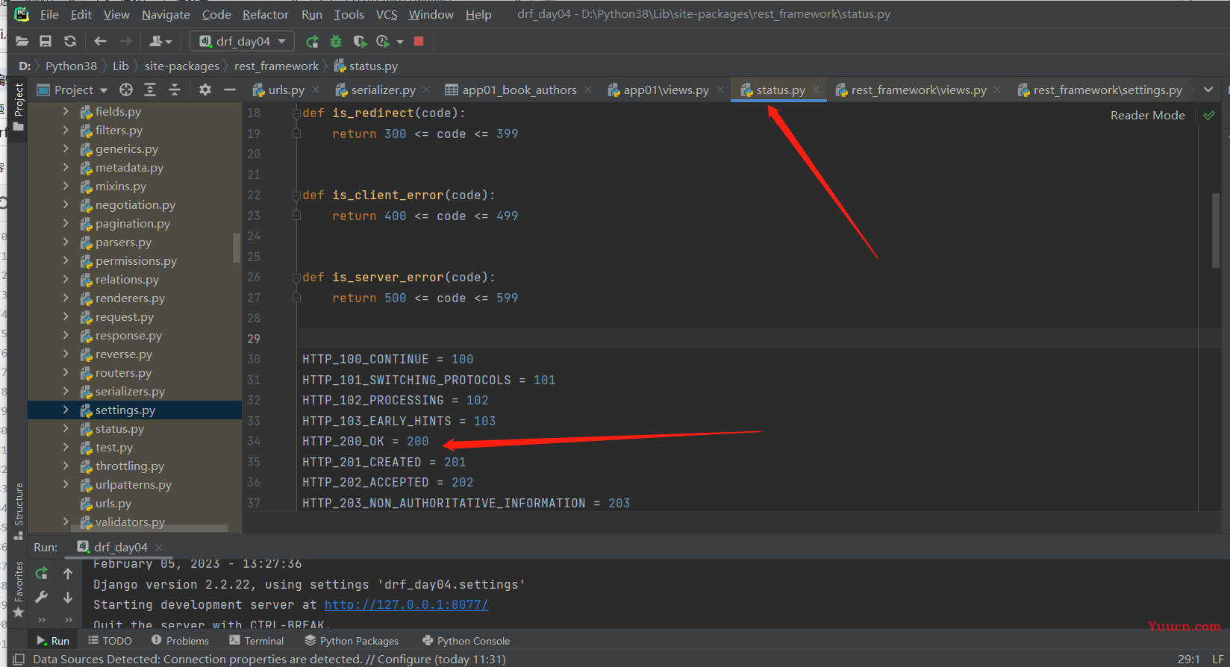The height and width of the screenshot is (667, 1230).
Task: Rerun drf_day04 in the Run panel
Action: point(42,573)
